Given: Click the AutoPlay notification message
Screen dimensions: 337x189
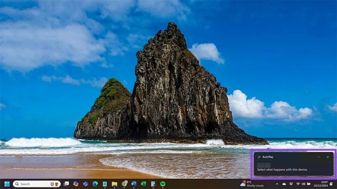Looking at the screenshot, I should (x=283, y=169).
